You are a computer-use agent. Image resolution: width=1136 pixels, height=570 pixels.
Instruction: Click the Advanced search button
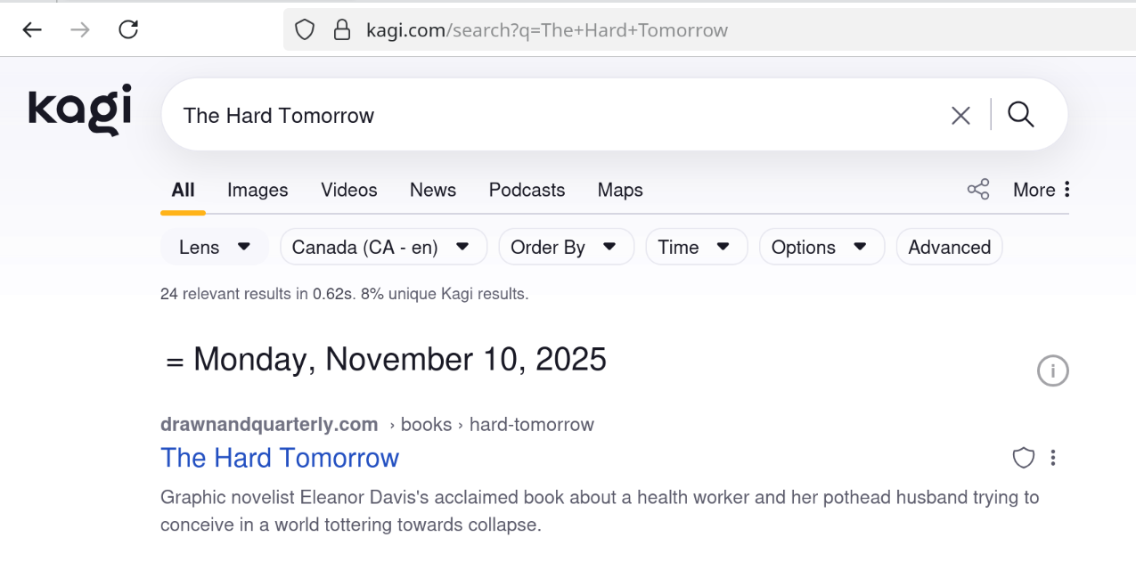pos(949,248)
